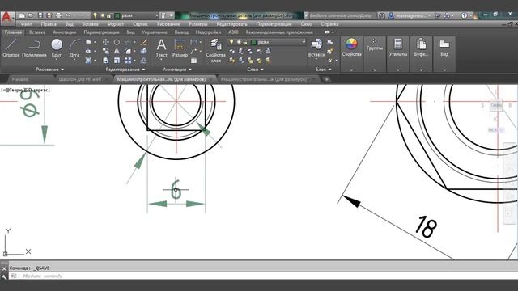Select the Отрезок line tool
The image size is (518, 291).
pos(11,48)
